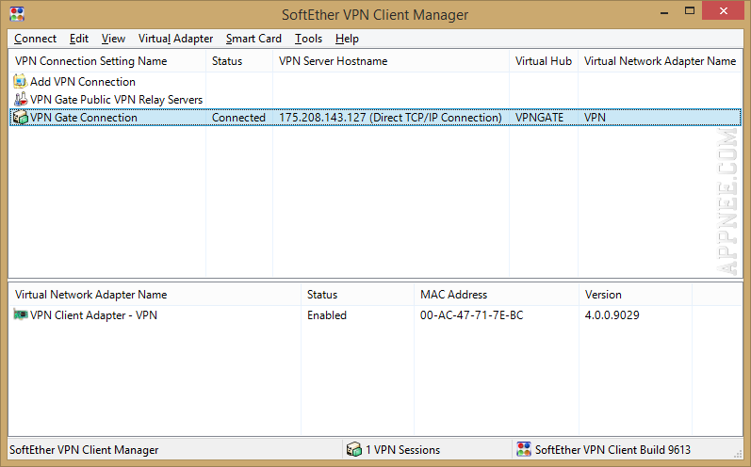Click the MAC address 00-AC-47-71-7E-BC

pos(472,315)
